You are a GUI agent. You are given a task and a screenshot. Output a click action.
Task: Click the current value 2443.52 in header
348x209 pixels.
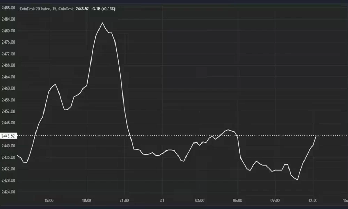click(x=82, y=9)
